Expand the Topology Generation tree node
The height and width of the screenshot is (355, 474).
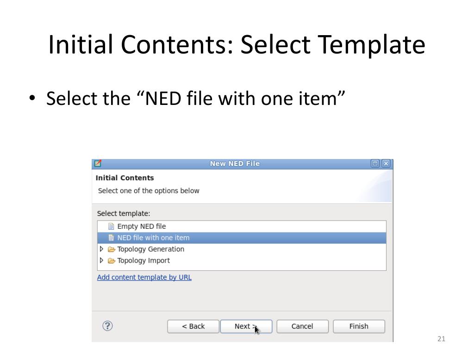pos(101,249)
